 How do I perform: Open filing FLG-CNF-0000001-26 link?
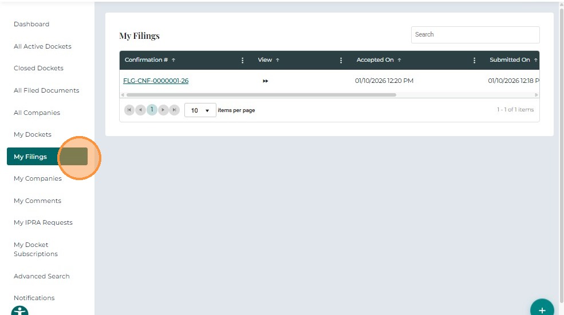coord(156,81)
